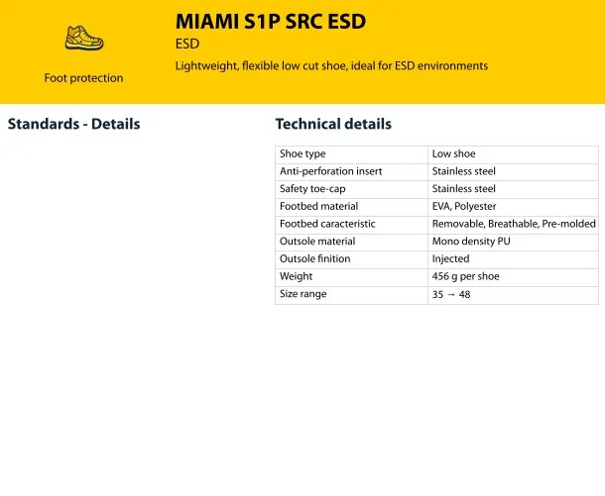Click the safety shoe icon
Viewport: 605px width, 496px height.
coord(84,38)
